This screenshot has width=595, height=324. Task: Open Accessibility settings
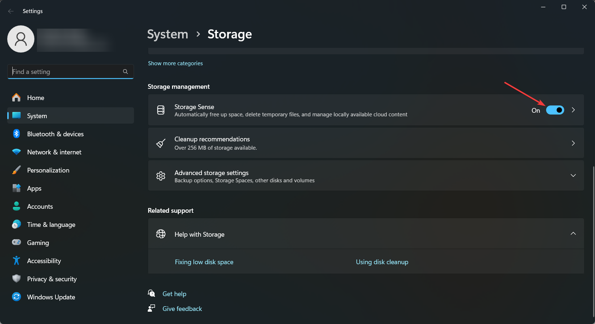coord(71,261)
